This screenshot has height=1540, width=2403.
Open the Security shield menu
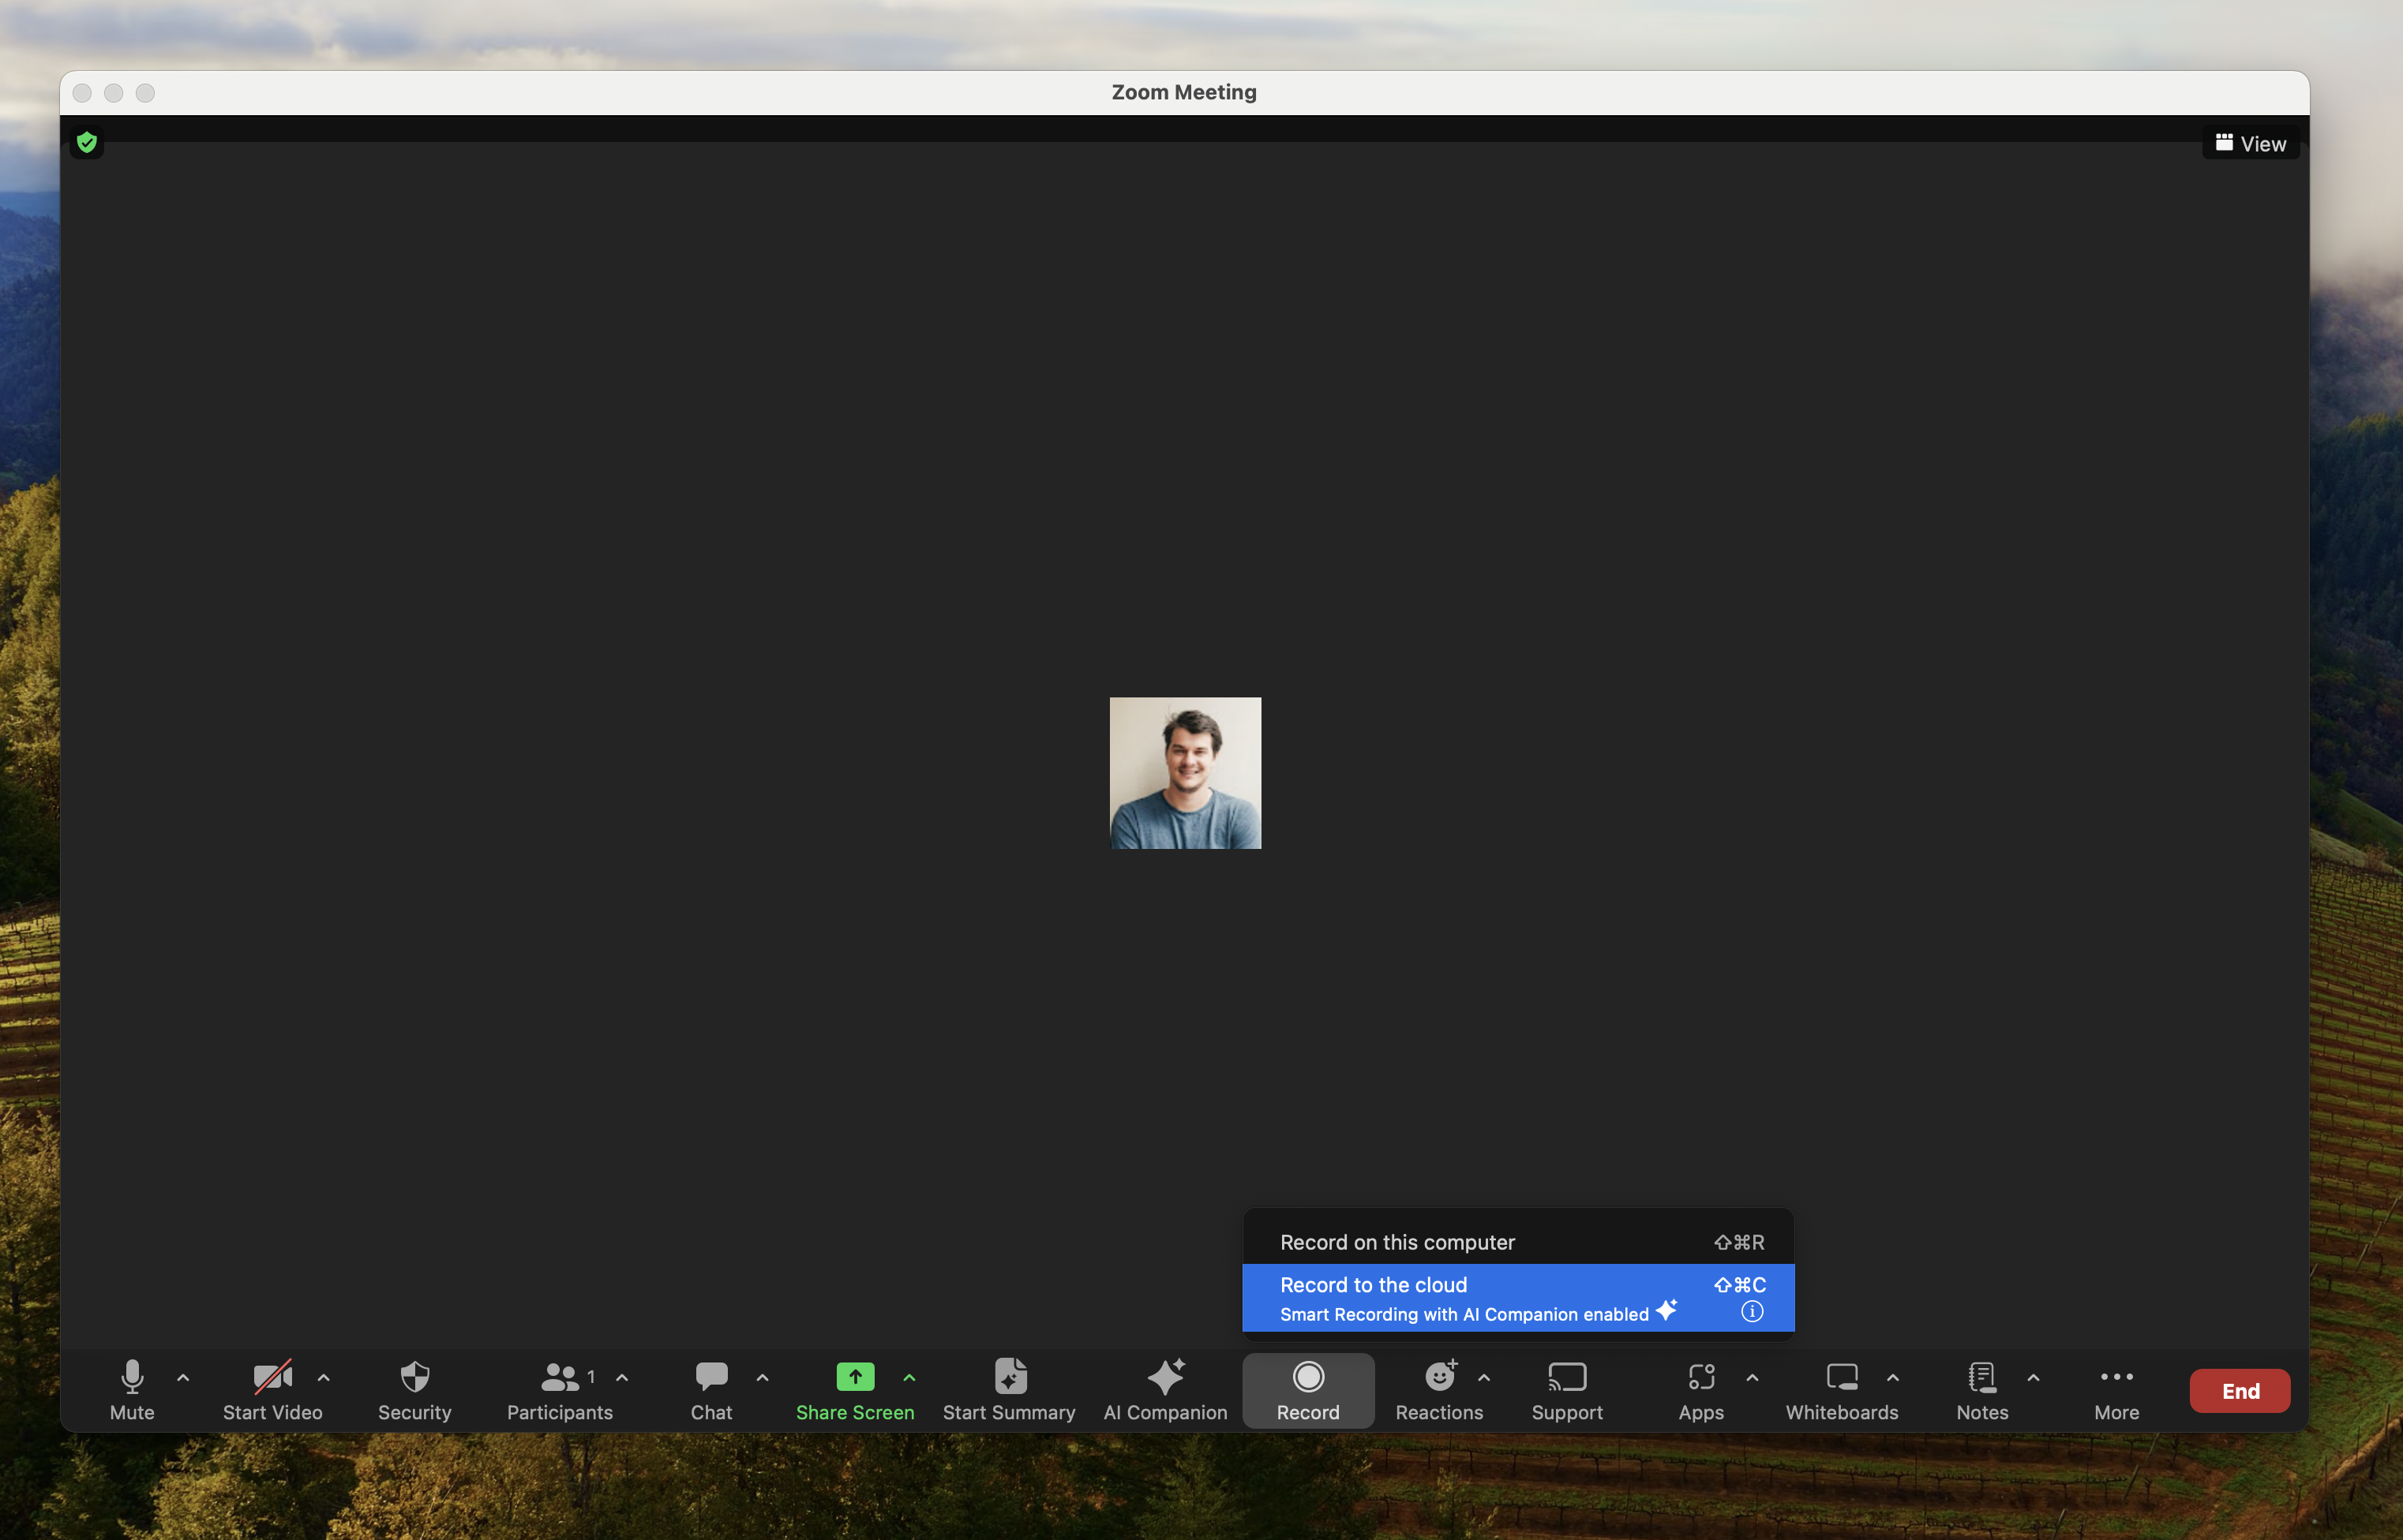tap(414, 1390)
